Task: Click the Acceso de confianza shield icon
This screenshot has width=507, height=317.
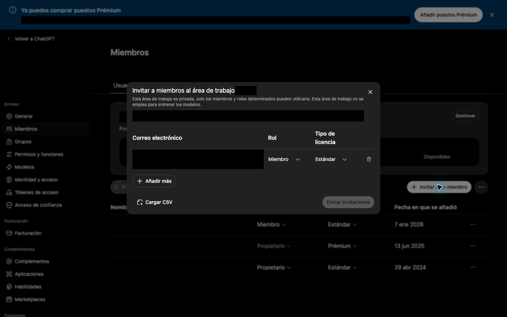Action: click(x=9, y=205)
